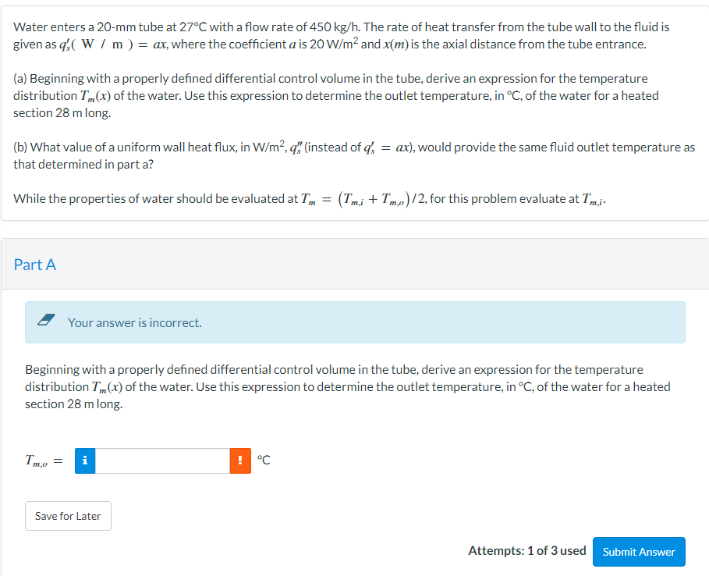The height and width of the screenshot is (576, 709).
Task: Focus the Tm,o answer input field
Action: [162, 460]
